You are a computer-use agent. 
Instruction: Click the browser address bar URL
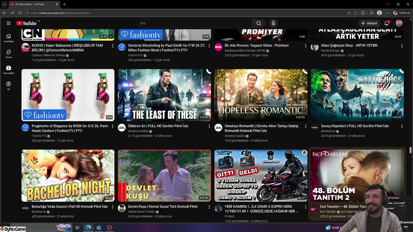click(x=60, y=13)
